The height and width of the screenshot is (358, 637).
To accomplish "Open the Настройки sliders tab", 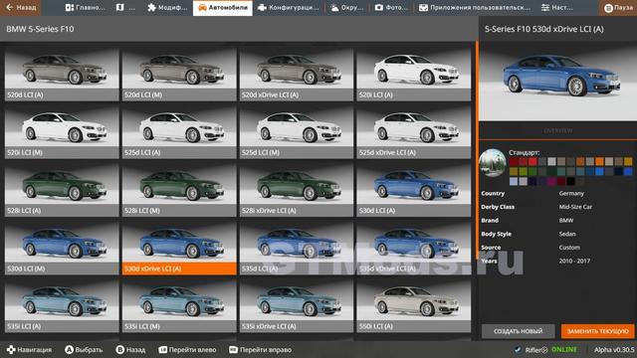I will point(557,8).
